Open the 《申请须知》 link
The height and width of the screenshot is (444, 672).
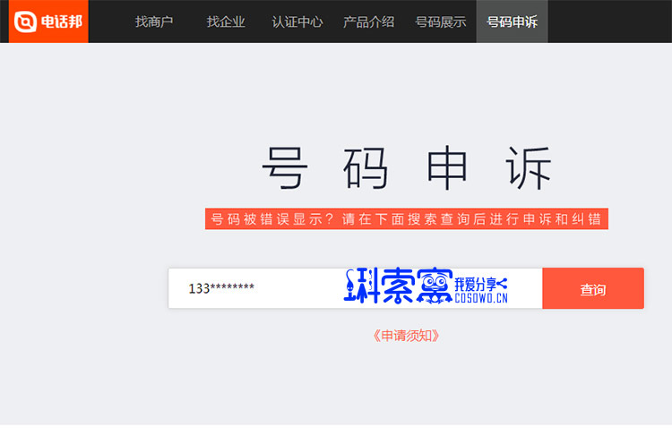click(406, 336)
